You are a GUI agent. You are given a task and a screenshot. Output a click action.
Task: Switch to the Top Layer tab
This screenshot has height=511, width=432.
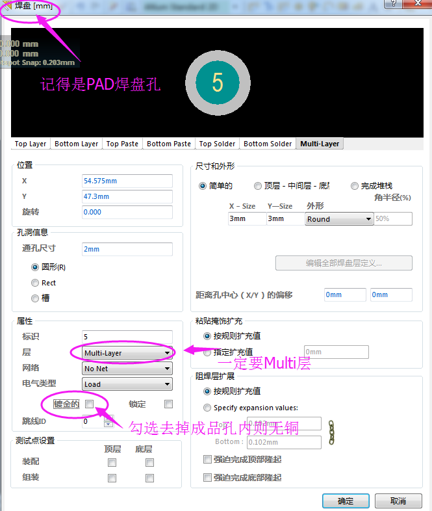(31, 144)
